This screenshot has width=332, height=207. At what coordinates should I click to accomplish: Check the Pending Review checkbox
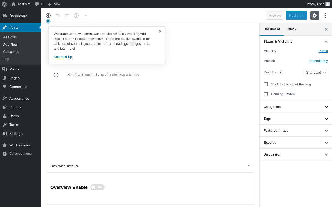pyautogui.click(x=266, y=94)
